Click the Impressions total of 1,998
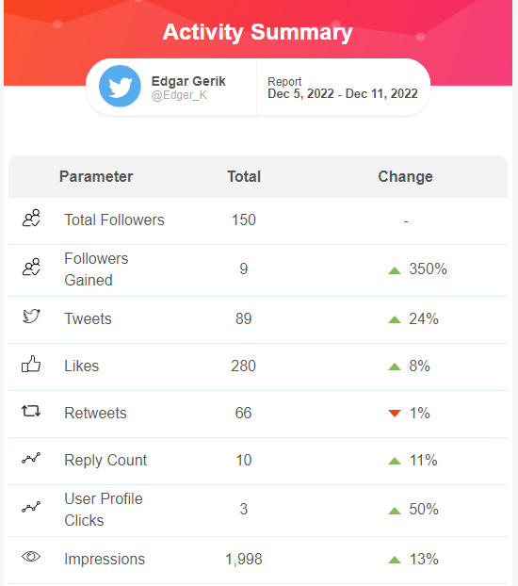 [244, 559]
